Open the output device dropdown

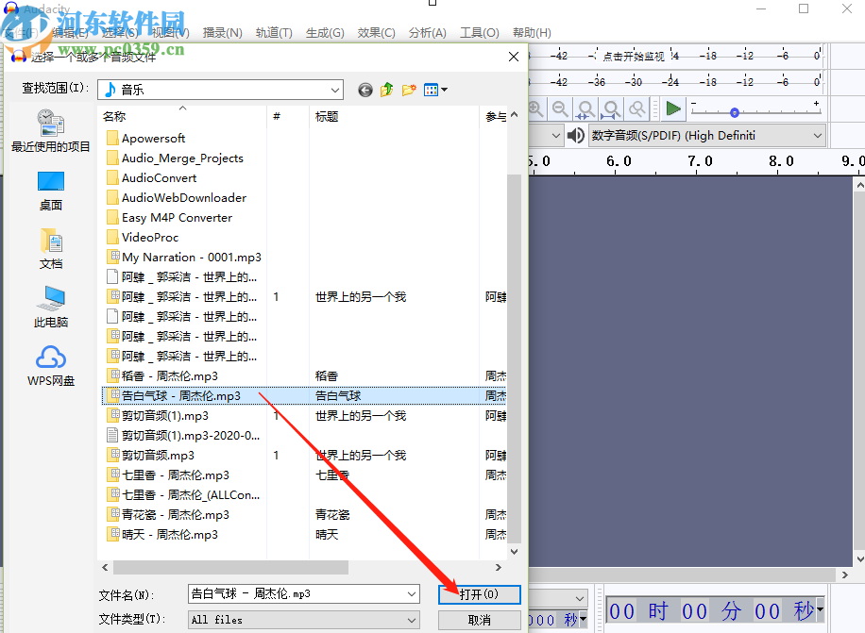pyautogui.click(x=818, y=135)
